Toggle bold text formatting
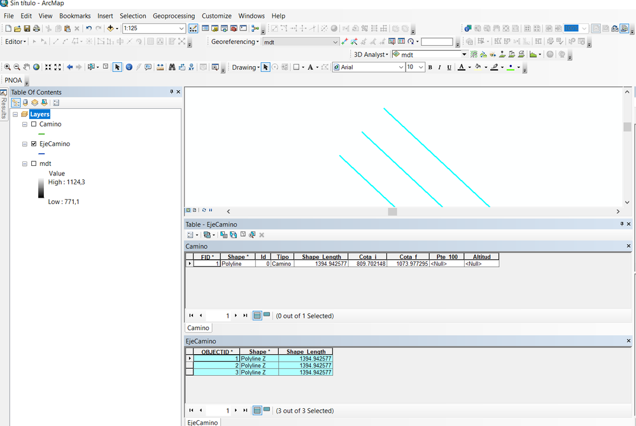The width and height of the screenshot is (636, 426). [430, 67]
